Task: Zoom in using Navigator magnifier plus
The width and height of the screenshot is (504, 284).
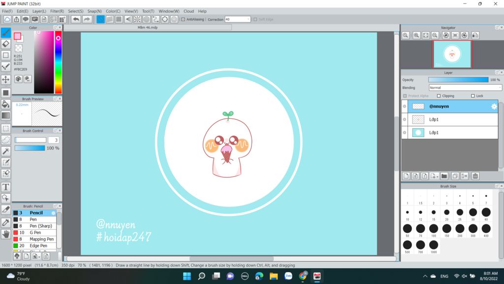Action: pyautogui.click(x=416, y=35)
